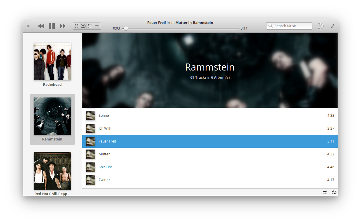The width and height of the screenshot is (361, 223).
Task: Click the album cover beside Feuer Frei!
Action: click(90, 141)
